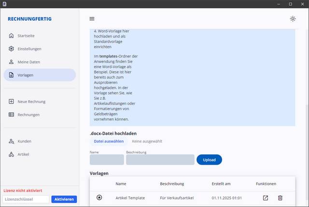Click the Rechnungen list icon

tap(11, 115)
